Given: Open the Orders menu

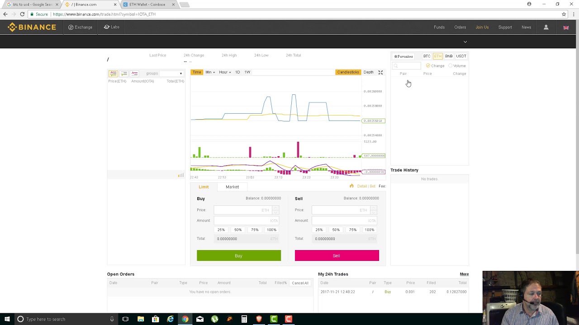Looking at the screenshot, I should pyautogui.click(x=460, y=27).
